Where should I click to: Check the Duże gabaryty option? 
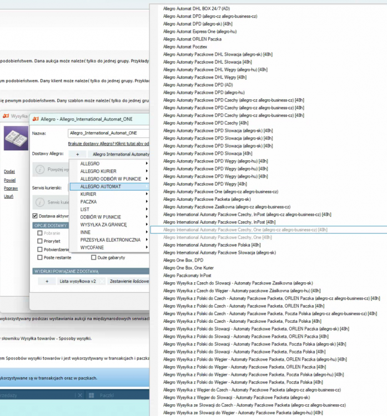tap(93, 257)
